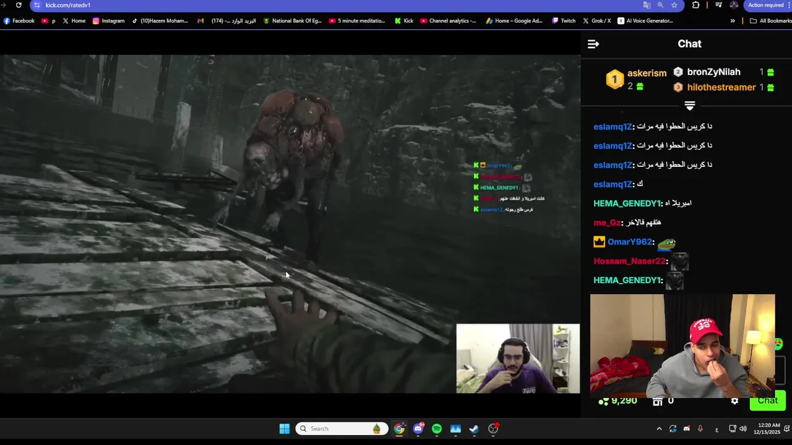This screenshot has height=445, width=792.
Task: Show more bookmarks with the chevron
Action: click(733, 20)
